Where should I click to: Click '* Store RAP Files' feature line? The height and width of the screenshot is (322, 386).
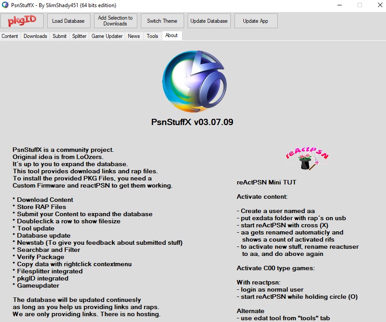tap(39, 207)
